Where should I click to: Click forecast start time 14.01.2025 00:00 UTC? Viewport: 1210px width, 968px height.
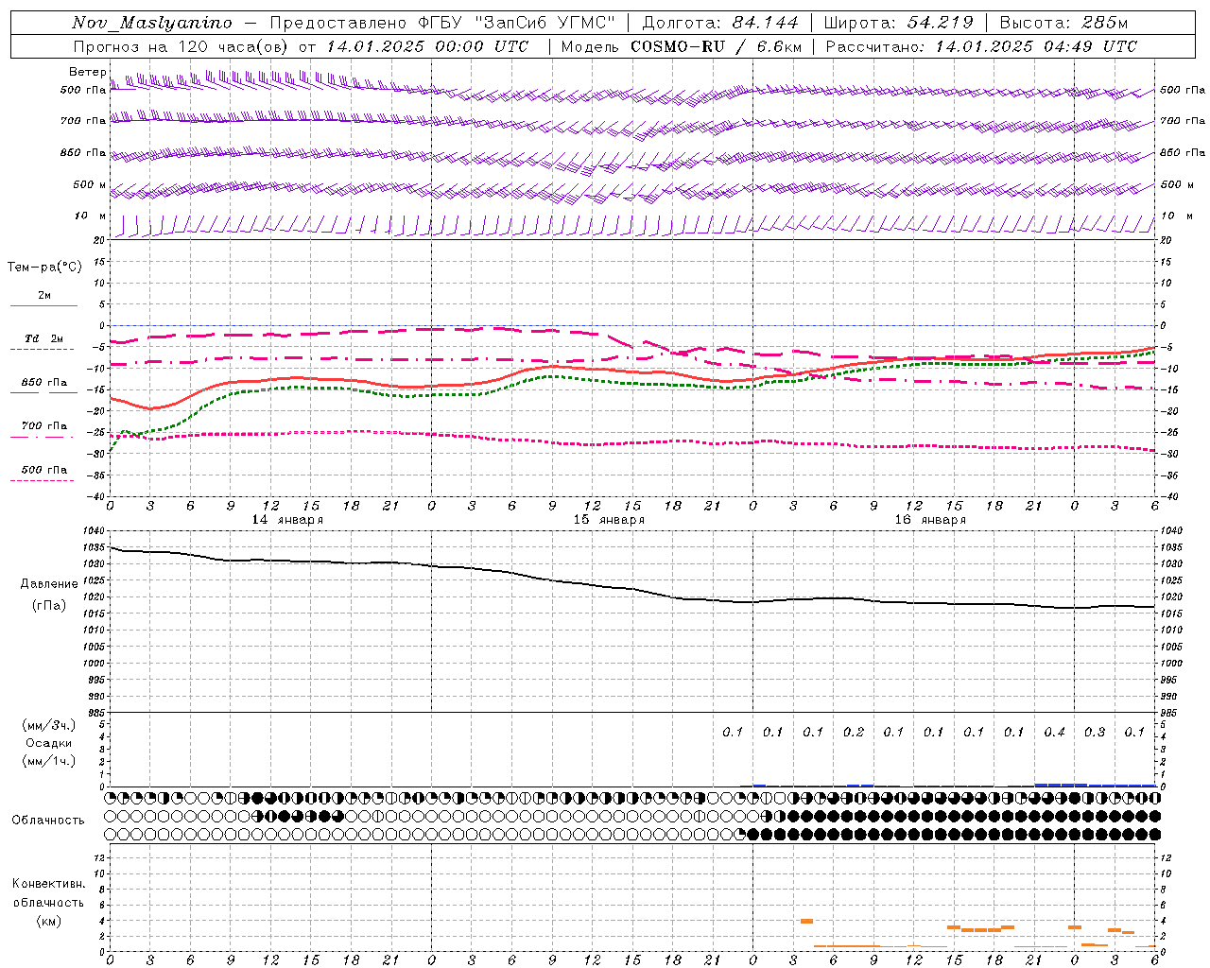tap(427, 46)
